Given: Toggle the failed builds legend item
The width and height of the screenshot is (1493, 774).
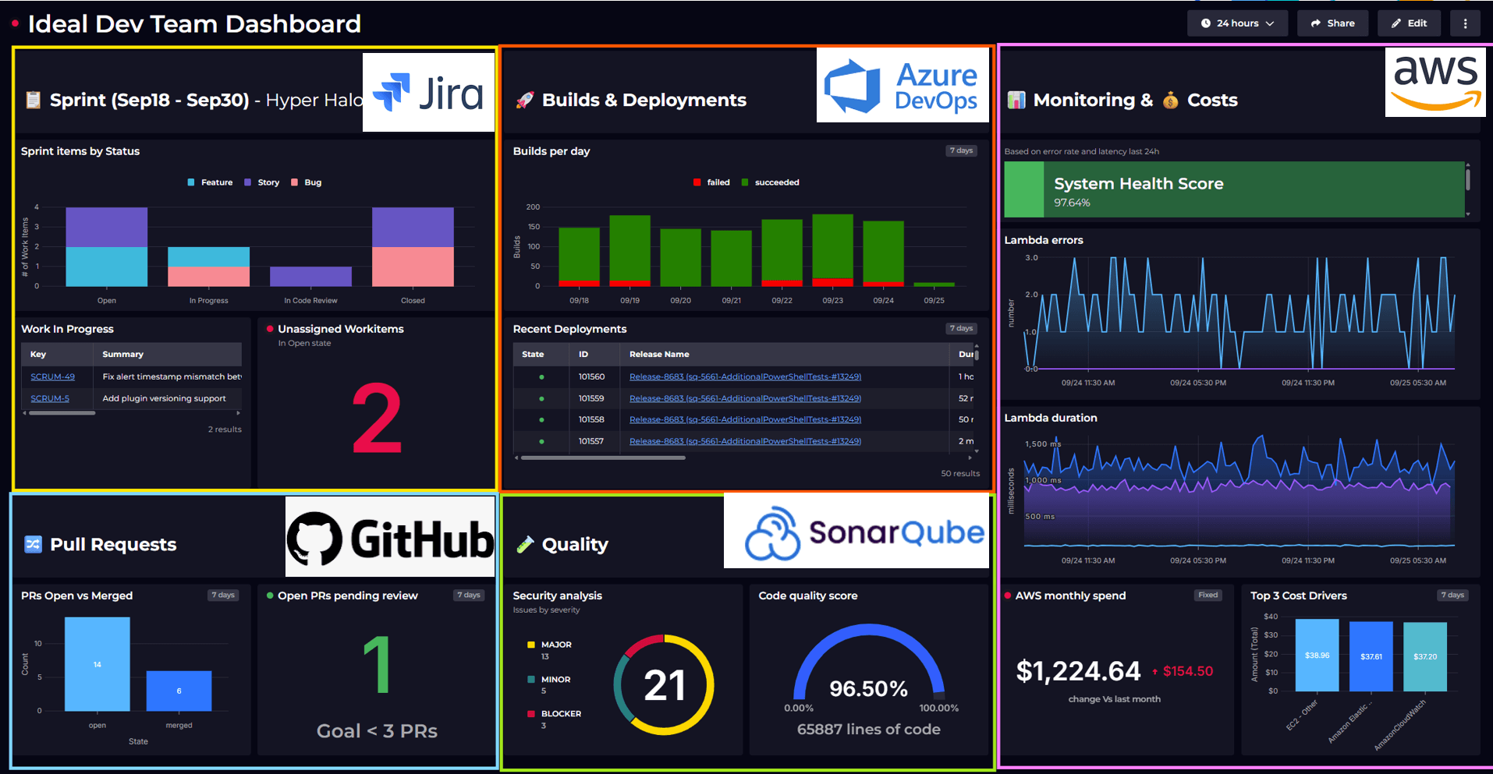Looking at the screenshot, I should [x=711, y=182].
